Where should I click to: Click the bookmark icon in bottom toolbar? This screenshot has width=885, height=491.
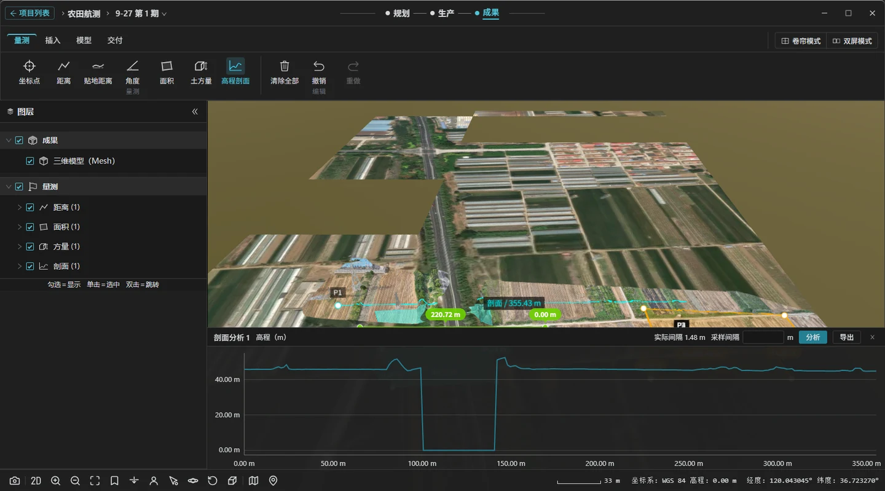pos(114,481)
